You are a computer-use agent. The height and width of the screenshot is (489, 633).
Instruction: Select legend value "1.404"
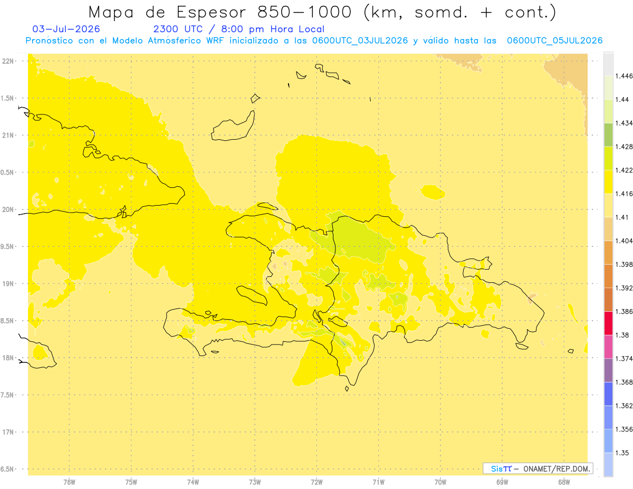(625, 241)
